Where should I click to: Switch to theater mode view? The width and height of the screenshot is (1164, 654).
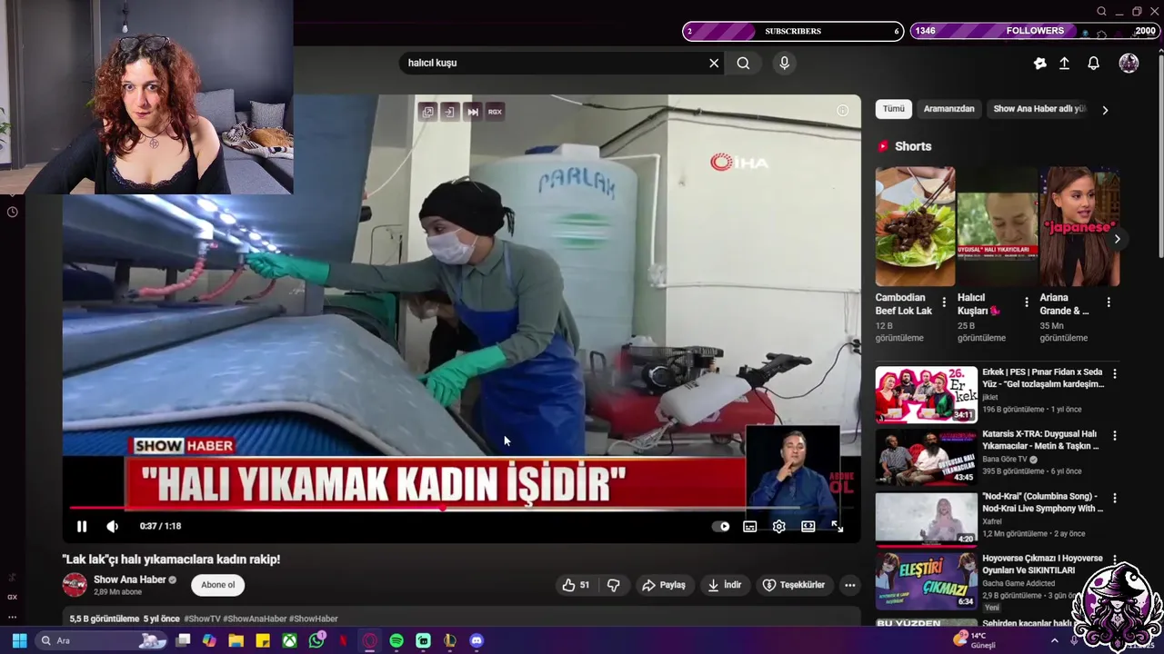point(808,526)
